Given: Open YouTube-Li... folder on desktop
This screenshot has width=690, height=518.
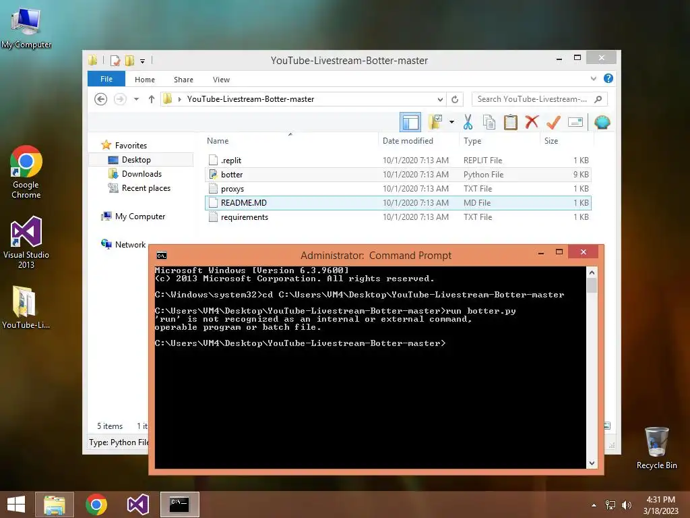Looking at the screenshot, I should point(26,308).
